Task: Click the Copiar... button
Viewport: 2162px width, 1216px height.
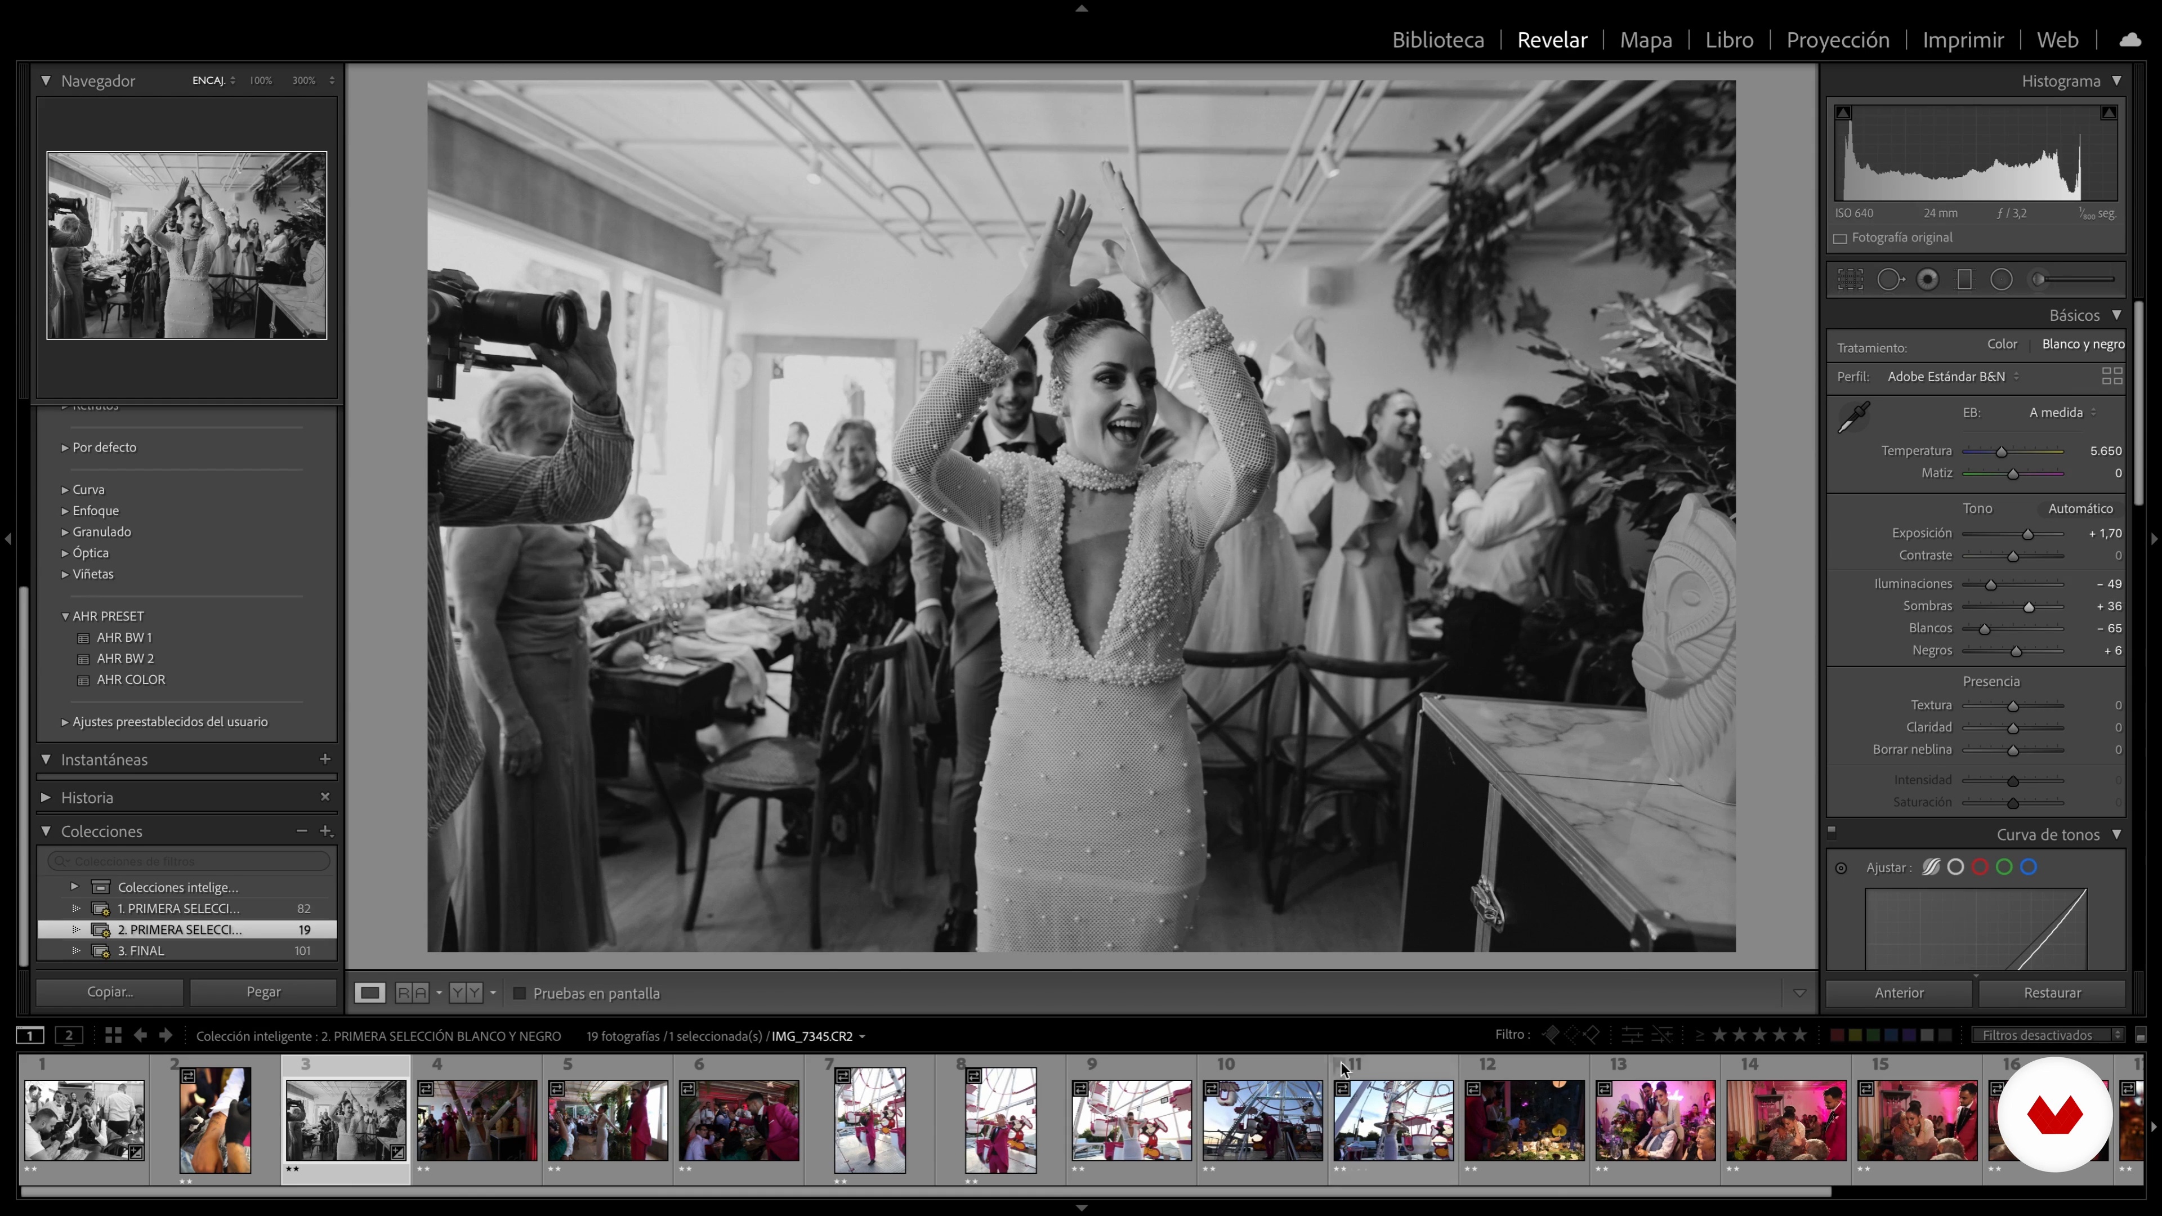Action: [110, 991]
